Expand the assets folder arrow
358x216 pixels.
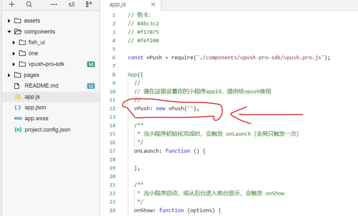pos(9,21)
